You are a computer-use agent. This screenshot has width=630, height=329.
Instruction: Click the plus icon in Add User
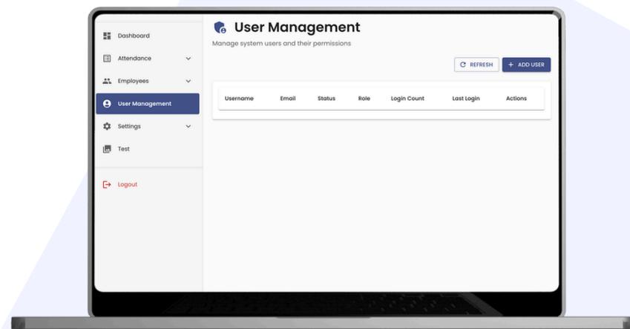pos(511,65)
